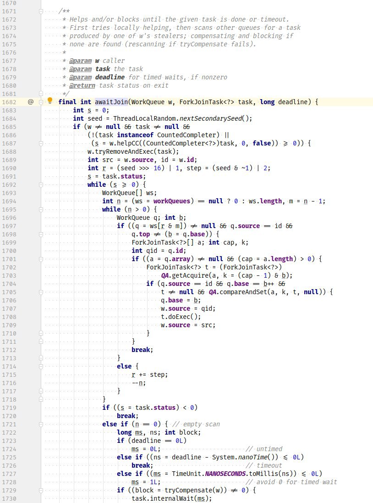Collapse the fold marker at line 1698

pyautogui.click(x=41, y=234)
